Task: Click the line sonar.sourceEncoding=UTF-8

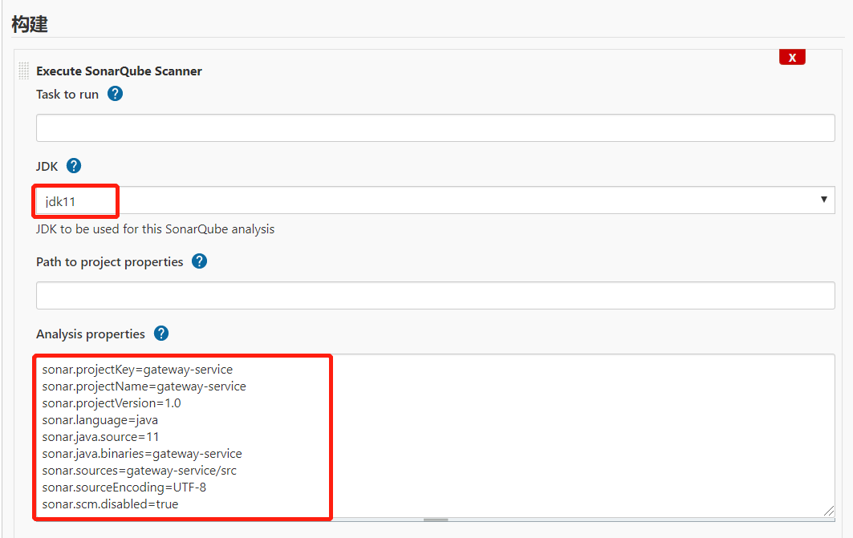Action: pos(124,487)
